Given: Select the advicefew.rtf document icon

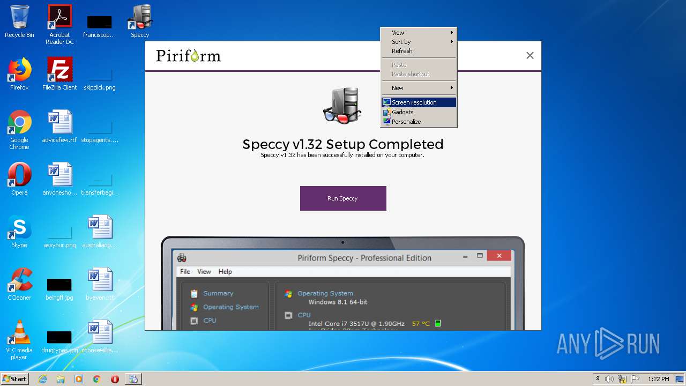Looking at the screenshot, I should 59,127.
